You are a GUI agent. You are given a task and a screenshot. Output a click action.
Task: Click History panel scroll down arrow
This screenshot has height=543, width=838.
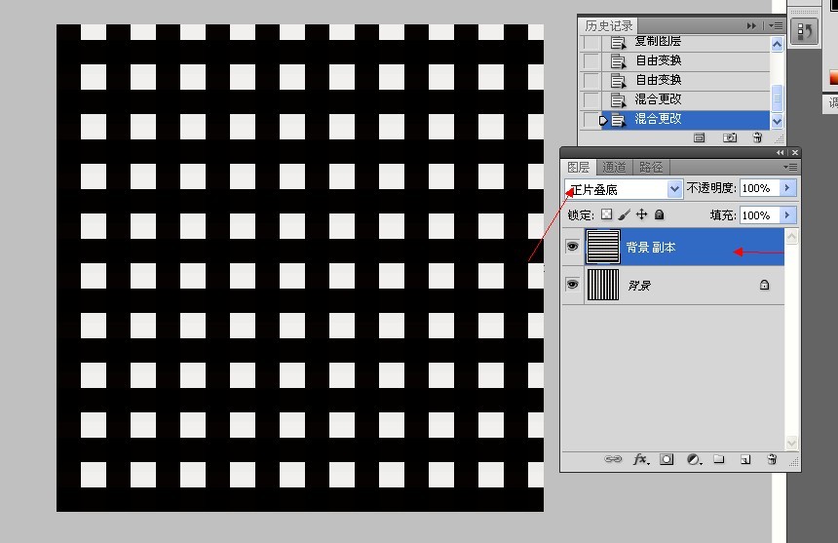click(777, 121)
